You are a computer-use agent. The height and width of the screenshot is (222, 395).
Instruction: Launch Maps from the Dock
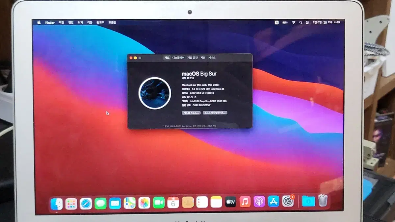(x=130, y=203)
